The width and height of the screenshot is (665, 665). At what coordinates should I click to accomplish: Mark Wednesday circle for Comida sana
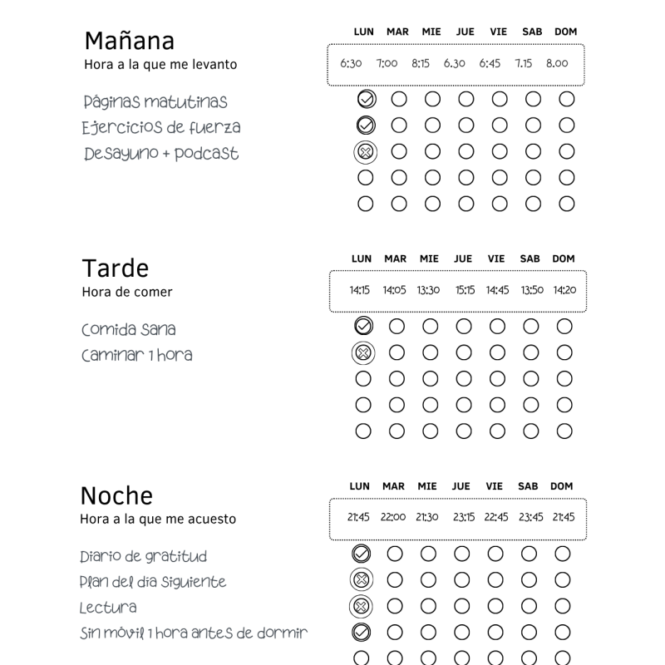click(x=430, y=327)
